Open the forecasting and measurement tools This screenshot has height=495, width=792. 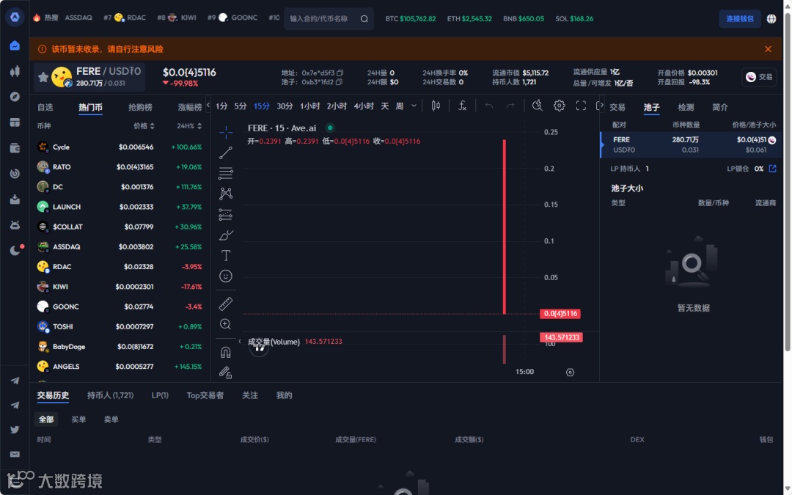pyautogui.click(x=226, y=215)
